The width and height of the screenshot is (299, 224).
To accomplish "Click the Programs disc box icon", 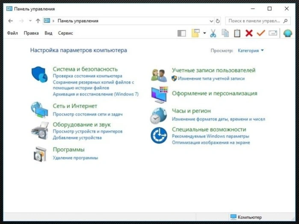I will pyautogui.click(x=40, y=154).
